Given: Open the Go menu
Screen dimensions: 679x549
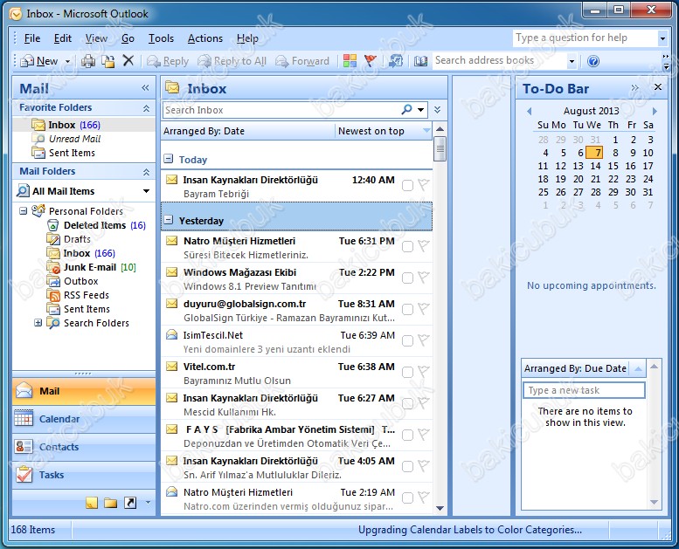Looking at the screenshot, I should [x=128, y=38].
